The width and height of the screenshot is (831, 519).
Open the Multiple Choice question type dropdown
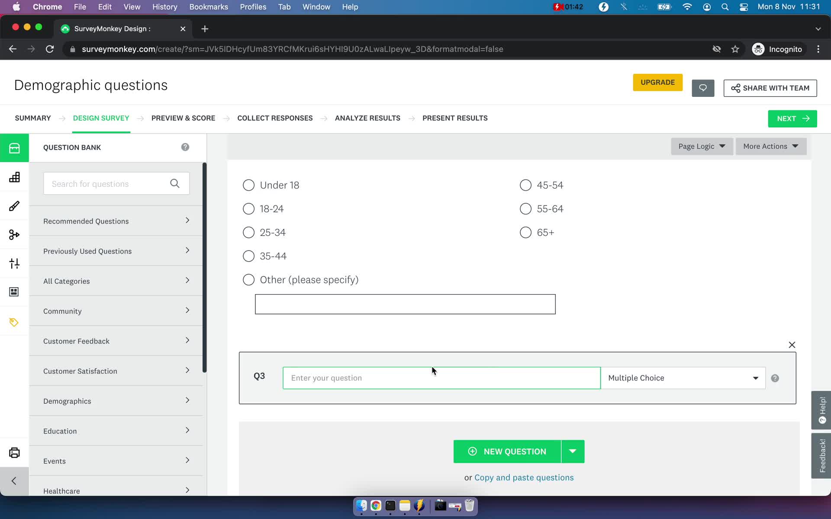coord(755,378)
